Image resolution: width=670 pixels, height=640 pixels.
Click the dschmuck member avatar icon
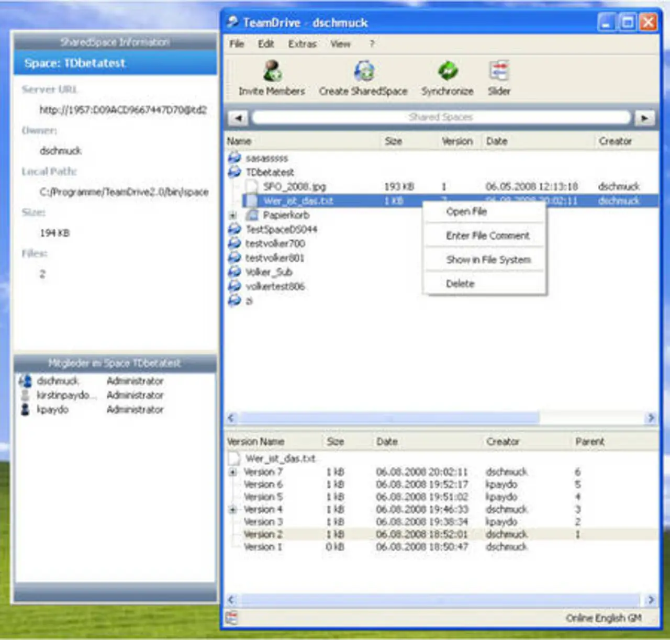(25, 381)
